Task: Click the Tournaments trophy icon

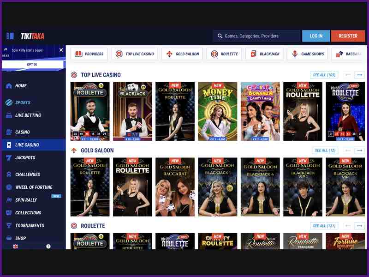Action: click(x=9, y=226)
